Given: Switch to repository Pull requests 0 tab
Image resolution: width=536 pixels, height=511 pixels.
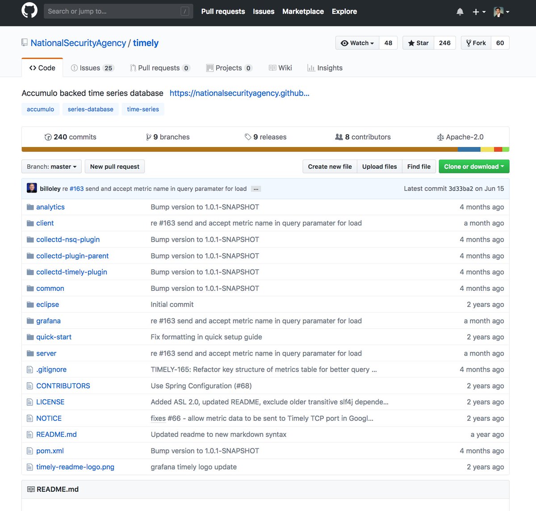Looking at the screenshot, I should 160,68.
